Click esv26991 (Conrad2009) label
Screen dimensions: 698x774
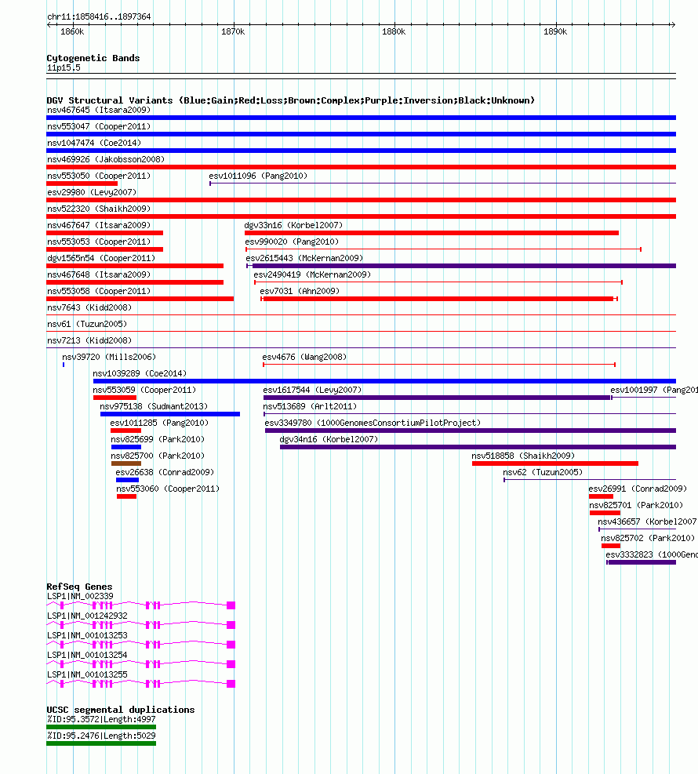(x=638, y=489)
